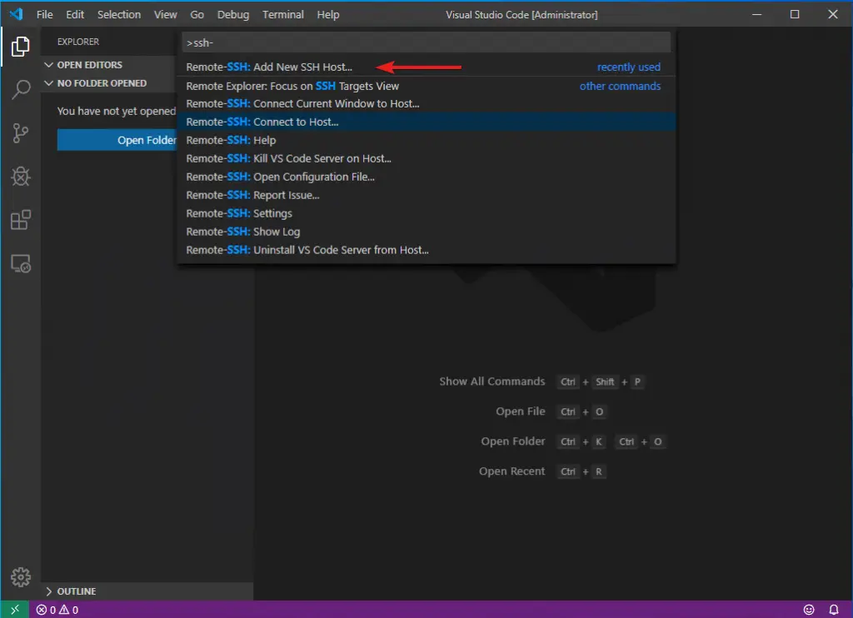This screenshot has width=853, height=618.
Task: Open the Edit menu
Action: [x=75, y=15]
